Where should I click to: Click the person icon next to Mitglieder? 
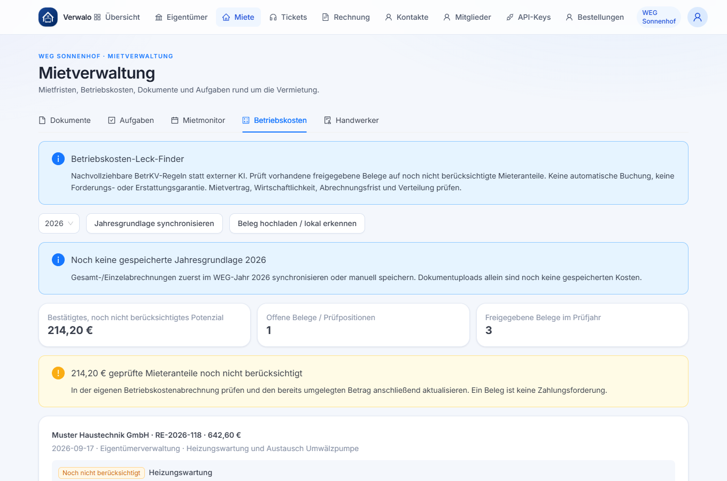click(x=447, y=17)
